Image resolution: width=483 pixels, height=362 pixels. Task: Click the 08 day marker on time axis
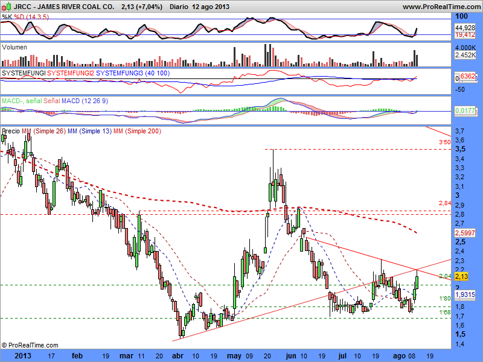click(x=412, y=356)
